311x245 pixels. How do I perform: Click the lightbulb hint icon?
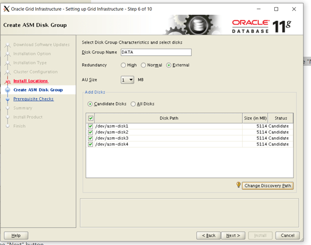click(238, 185)
